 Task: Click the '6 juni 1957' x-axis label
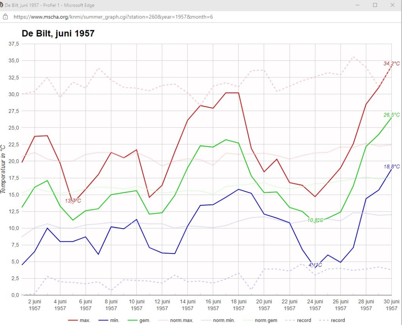point(85,305)
